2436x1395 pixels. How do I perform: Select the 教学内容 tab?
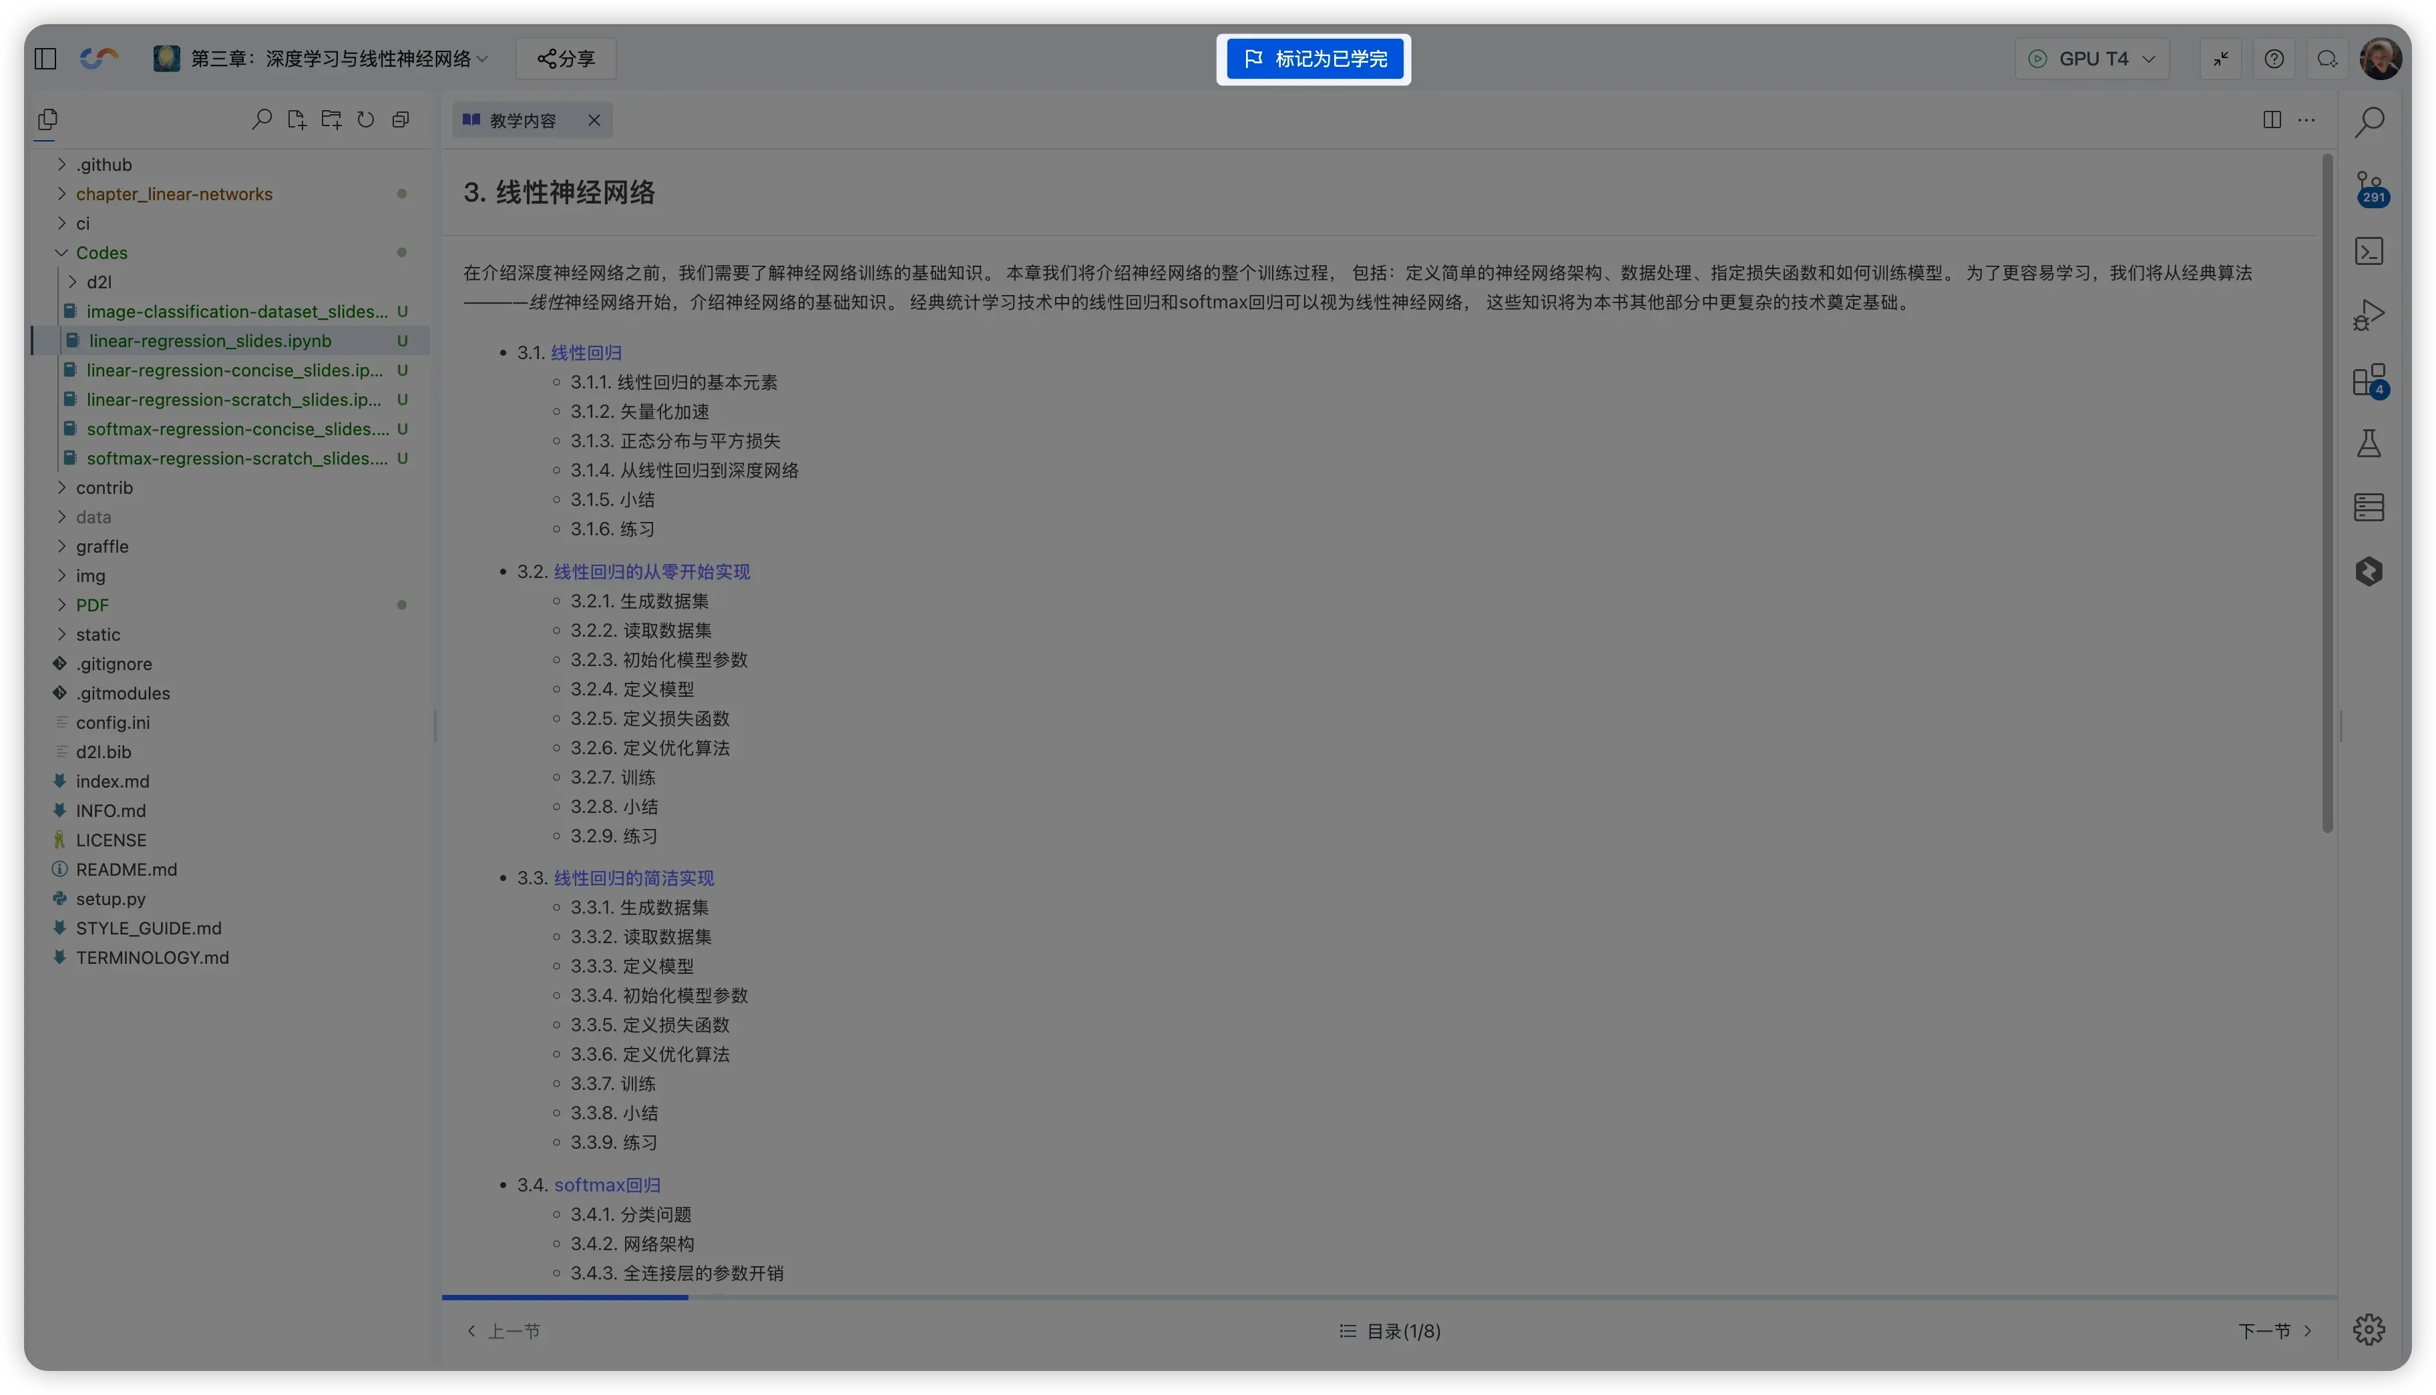522,121
